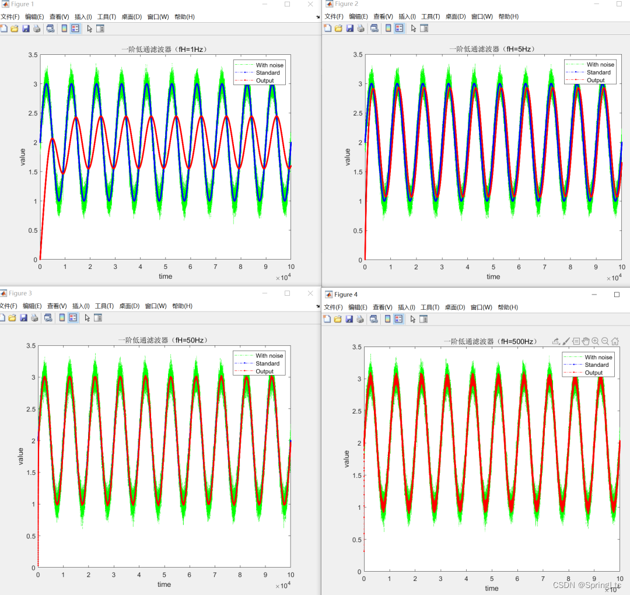Pan hand icon above Figure 4 plot
Screen dimensions: 630x595
tap(586, 341)
